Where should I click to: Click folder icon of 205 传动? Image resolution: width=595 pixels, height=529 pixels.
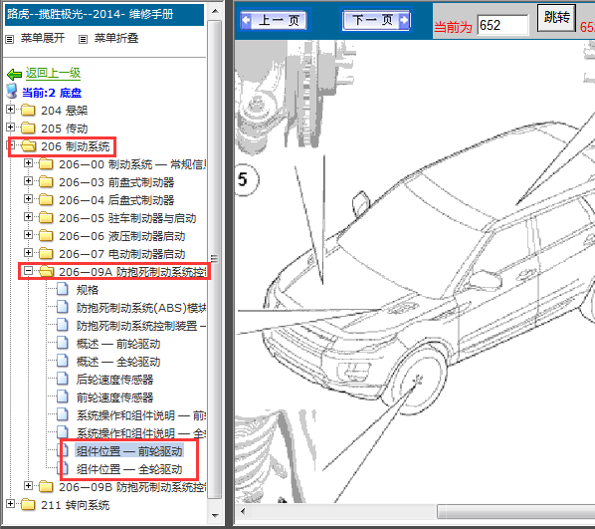(x=28, y=129)
